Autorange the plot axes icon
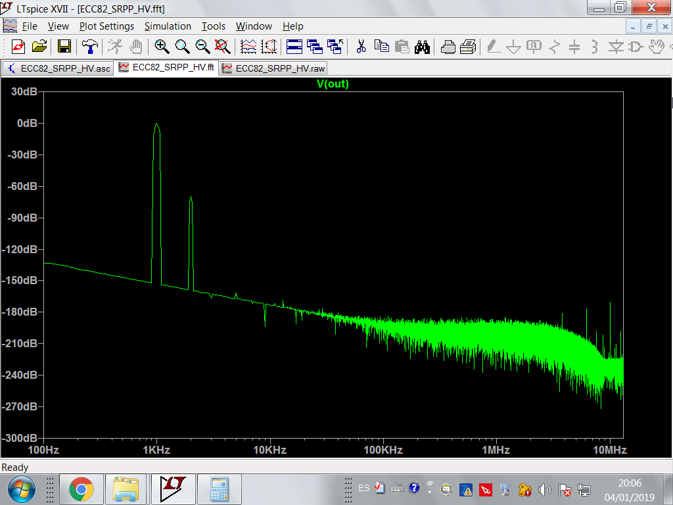Viewport: 673px width, 505px height. [x=269, y=47]
